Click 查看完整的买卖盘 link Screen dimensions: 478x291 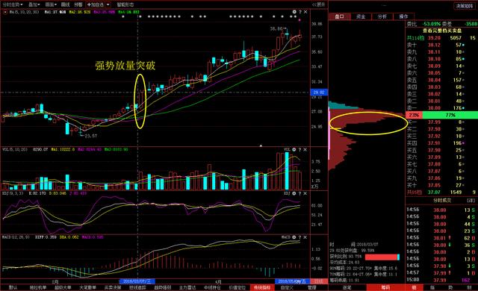pyautogui.click(x=442, y=31)
